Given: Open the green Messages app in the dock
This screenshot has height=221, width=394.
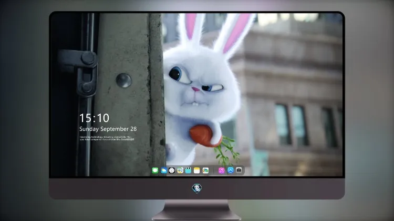Looking at the screenshot, I should click(x=155, y=171).
